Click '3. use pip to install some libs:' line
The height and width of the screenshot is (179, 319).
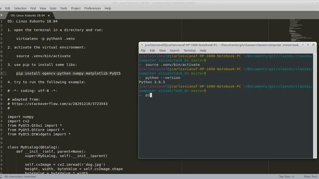pos(42,65)
